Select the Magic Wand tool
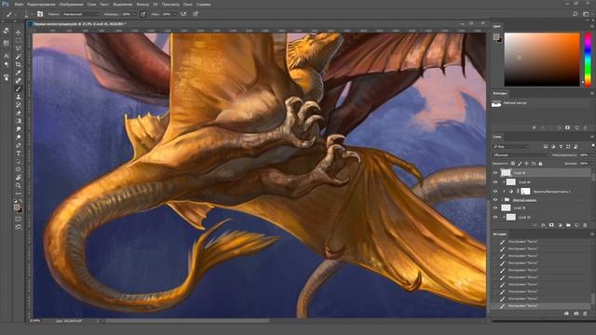This screenshot has width=596, height=335. (19, 57)
